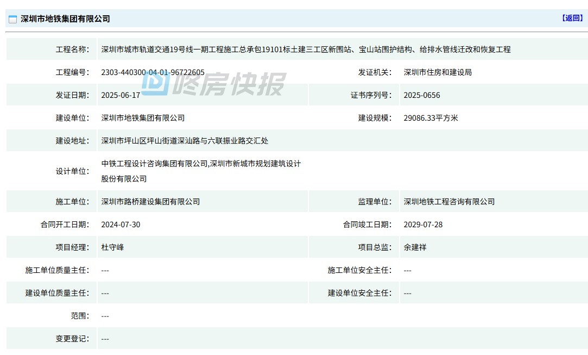The image size is (588, 355).
Task: Click contract completion date 2029-07-28
Action: [423, 225]
